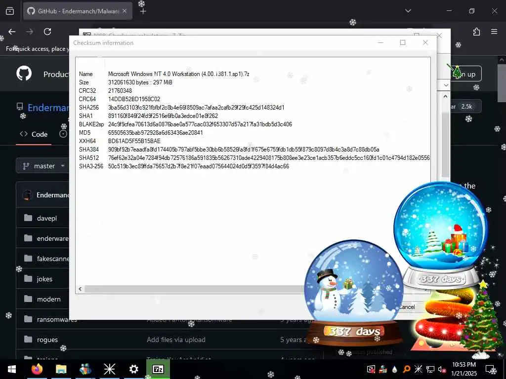The image size is (506, 379).
Task: Open the master branch dropdown
Action: click(x=43, y=166)
